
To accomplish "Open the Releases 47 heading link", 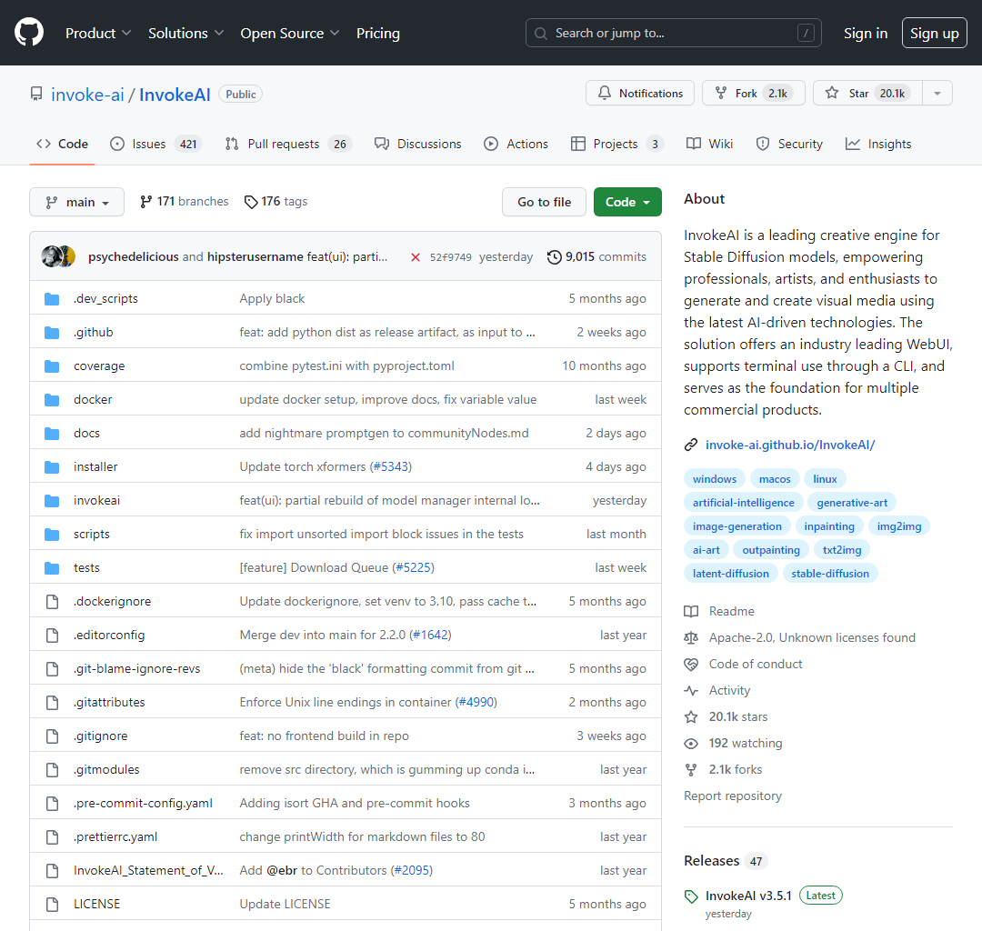I will point(726,862).
